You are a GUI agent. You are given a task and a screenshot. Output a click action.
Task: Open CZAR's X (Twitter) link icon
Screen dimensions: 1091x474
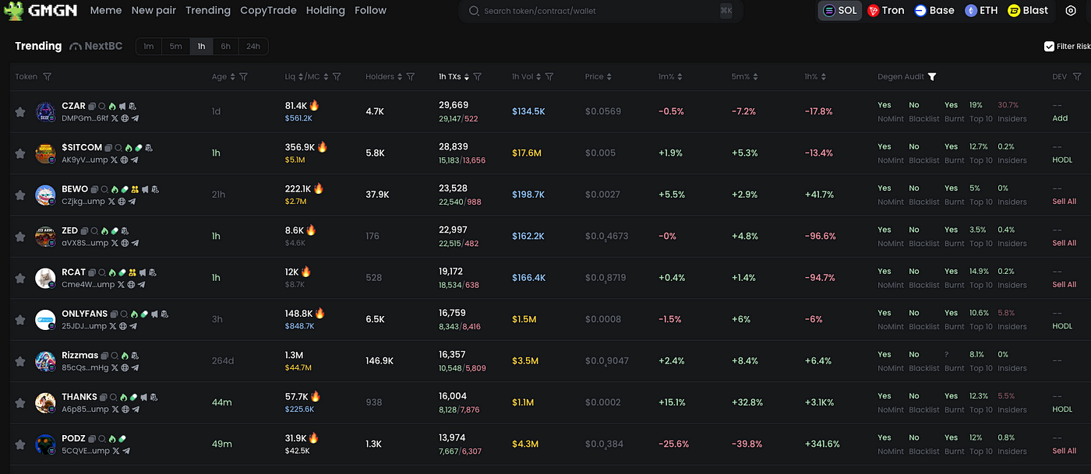coord(115,118)
